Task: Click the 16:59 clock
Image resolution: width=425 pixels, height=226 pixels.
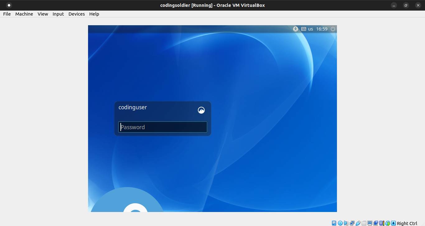Action: [x=322, y=29]
